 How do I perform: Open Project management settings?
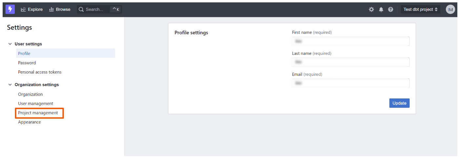pyautogui.click(x=38, y=113)
